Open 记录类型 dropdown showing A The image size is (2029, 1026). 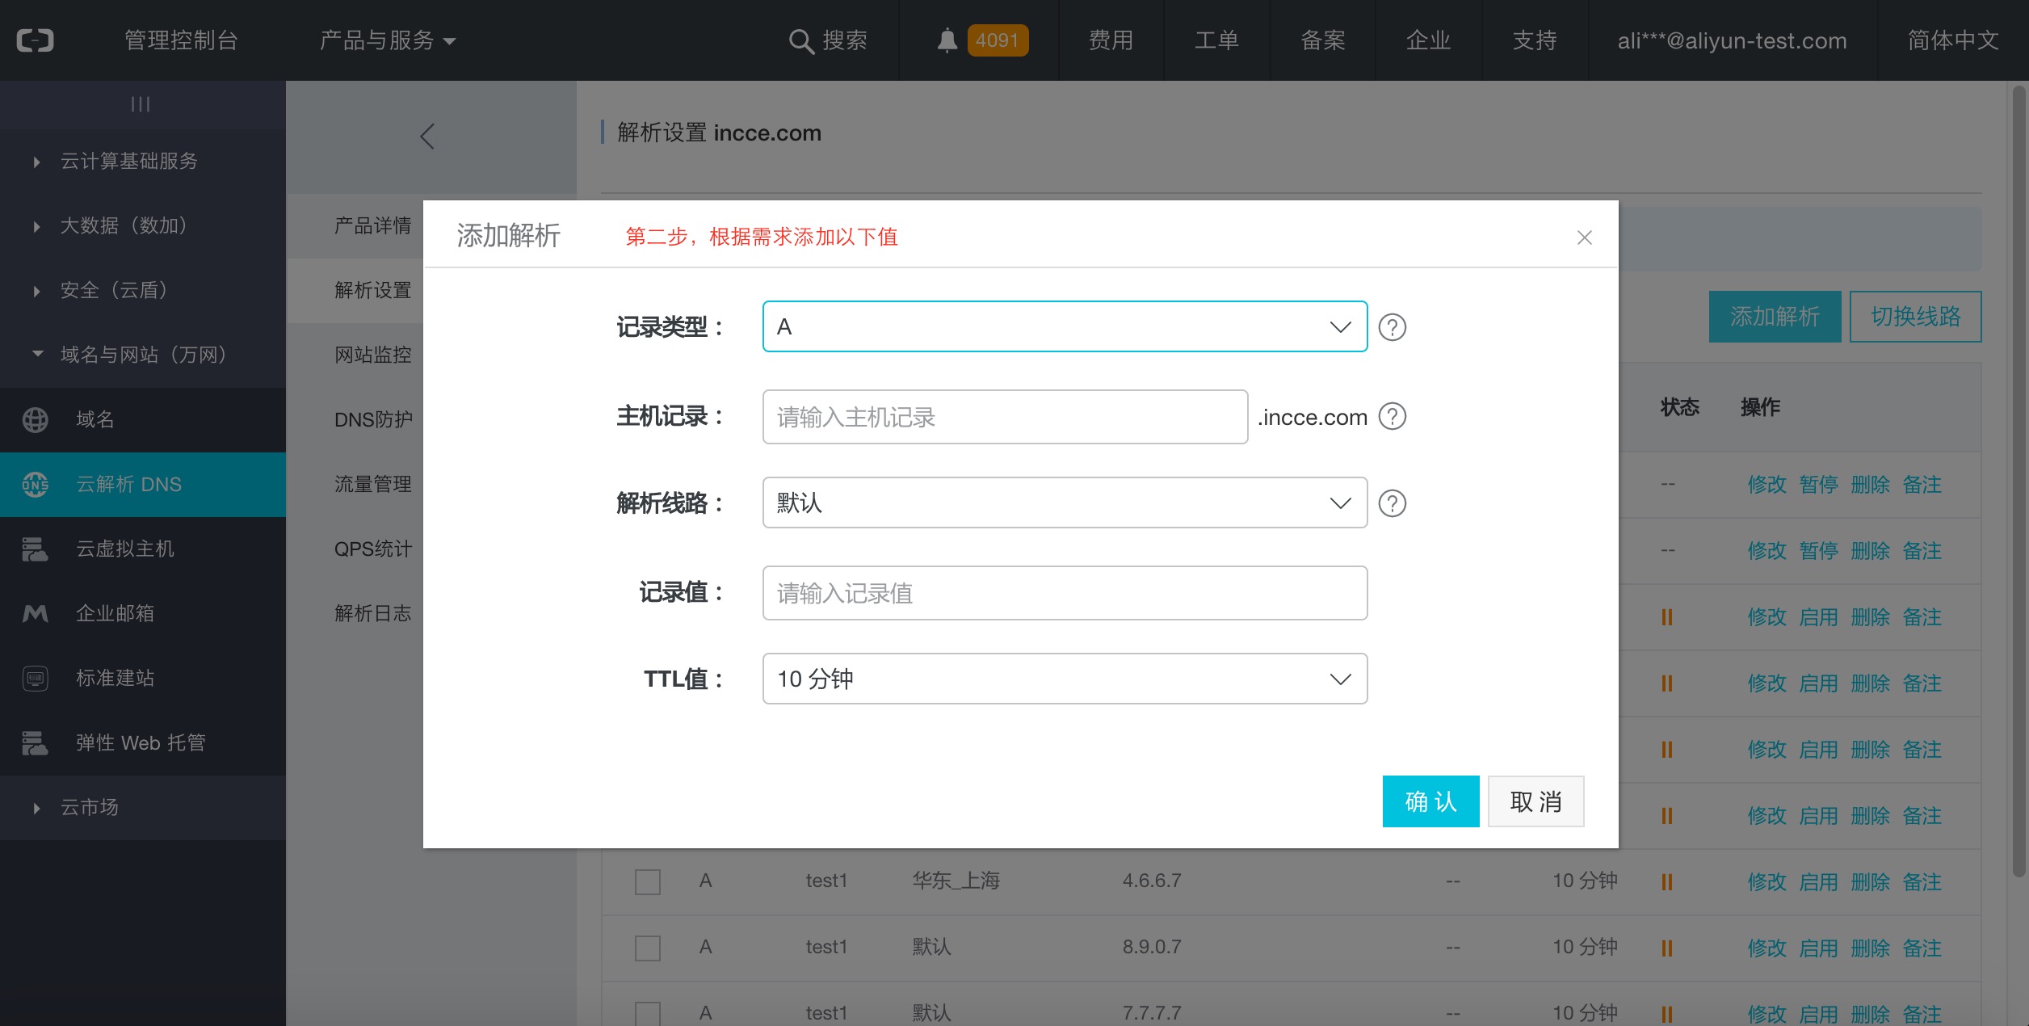pos(1065,326)
